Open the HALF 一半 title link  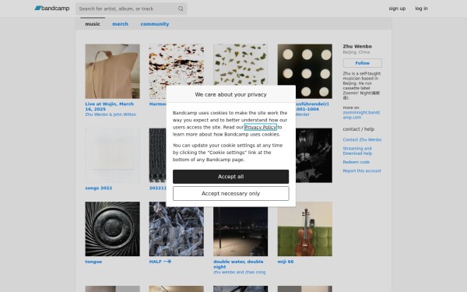click(x=160, y=262)
